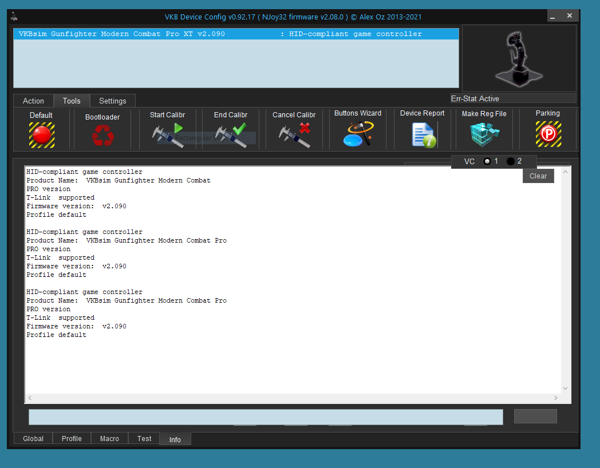Viewport: 600px width, 468px height.
Task: Switch to the Action tab
Action: pyautogui.click(x=33, y=101)
